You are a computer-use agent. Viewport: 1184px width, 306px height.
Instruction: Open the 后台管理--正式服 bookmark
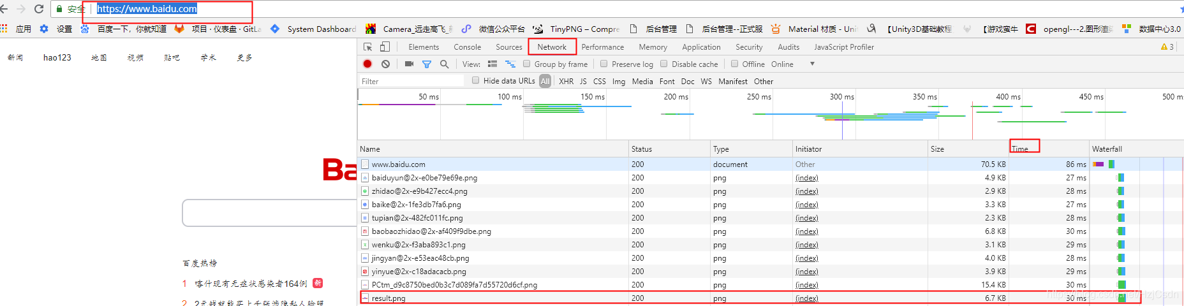(724, 29)
